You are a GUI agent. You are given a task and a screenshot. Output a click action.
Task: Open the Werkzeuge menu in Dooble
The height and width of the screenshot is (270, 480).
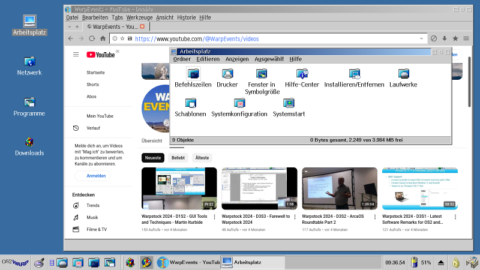[139, 17]
